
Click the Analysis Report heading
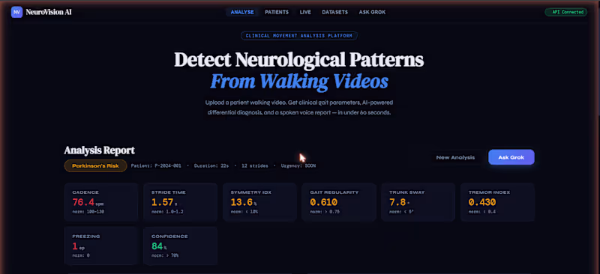point(100,150)
